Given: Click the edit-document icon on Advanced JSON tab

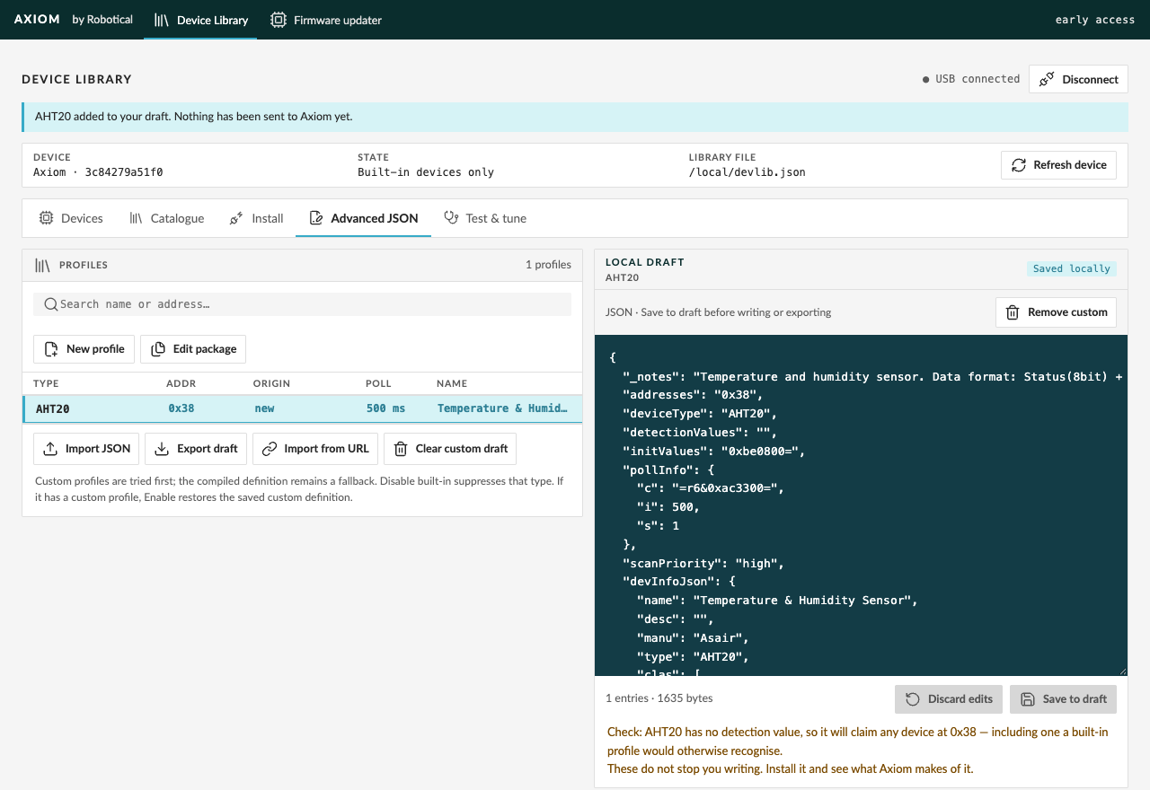Looking at the screenshot, I should coord(315,218).
